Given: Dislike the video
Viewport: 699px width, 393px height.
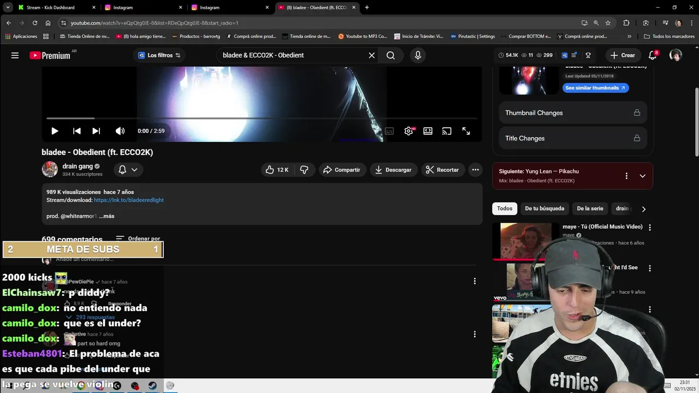Looking at the screenshot, I should [x=304, y=170].
